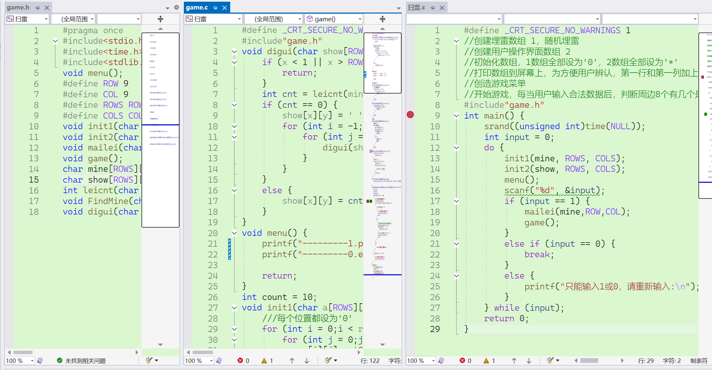This screenshot has width=712, height=370.
Task: Open settings gear in game.h tab bar
Action: [x=176, y=7]
